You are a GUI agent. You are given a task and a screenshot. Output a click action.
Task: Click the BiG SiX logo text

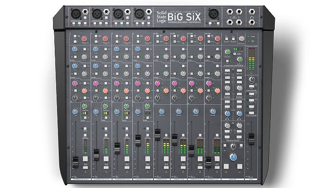[184, 17]
